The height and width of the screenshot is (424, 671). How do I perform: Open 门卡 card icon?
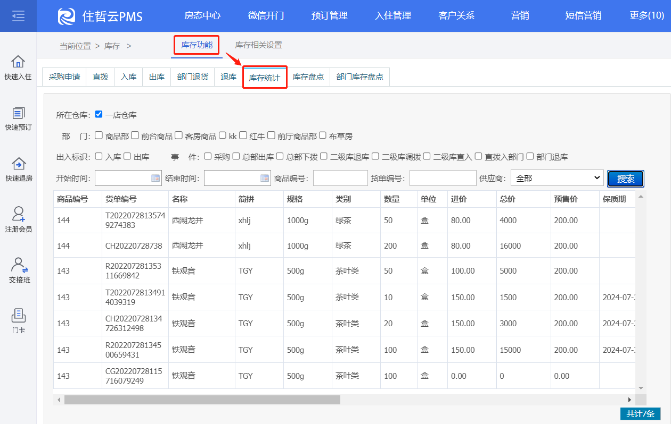pyautogui.click(x=18, y=315)
